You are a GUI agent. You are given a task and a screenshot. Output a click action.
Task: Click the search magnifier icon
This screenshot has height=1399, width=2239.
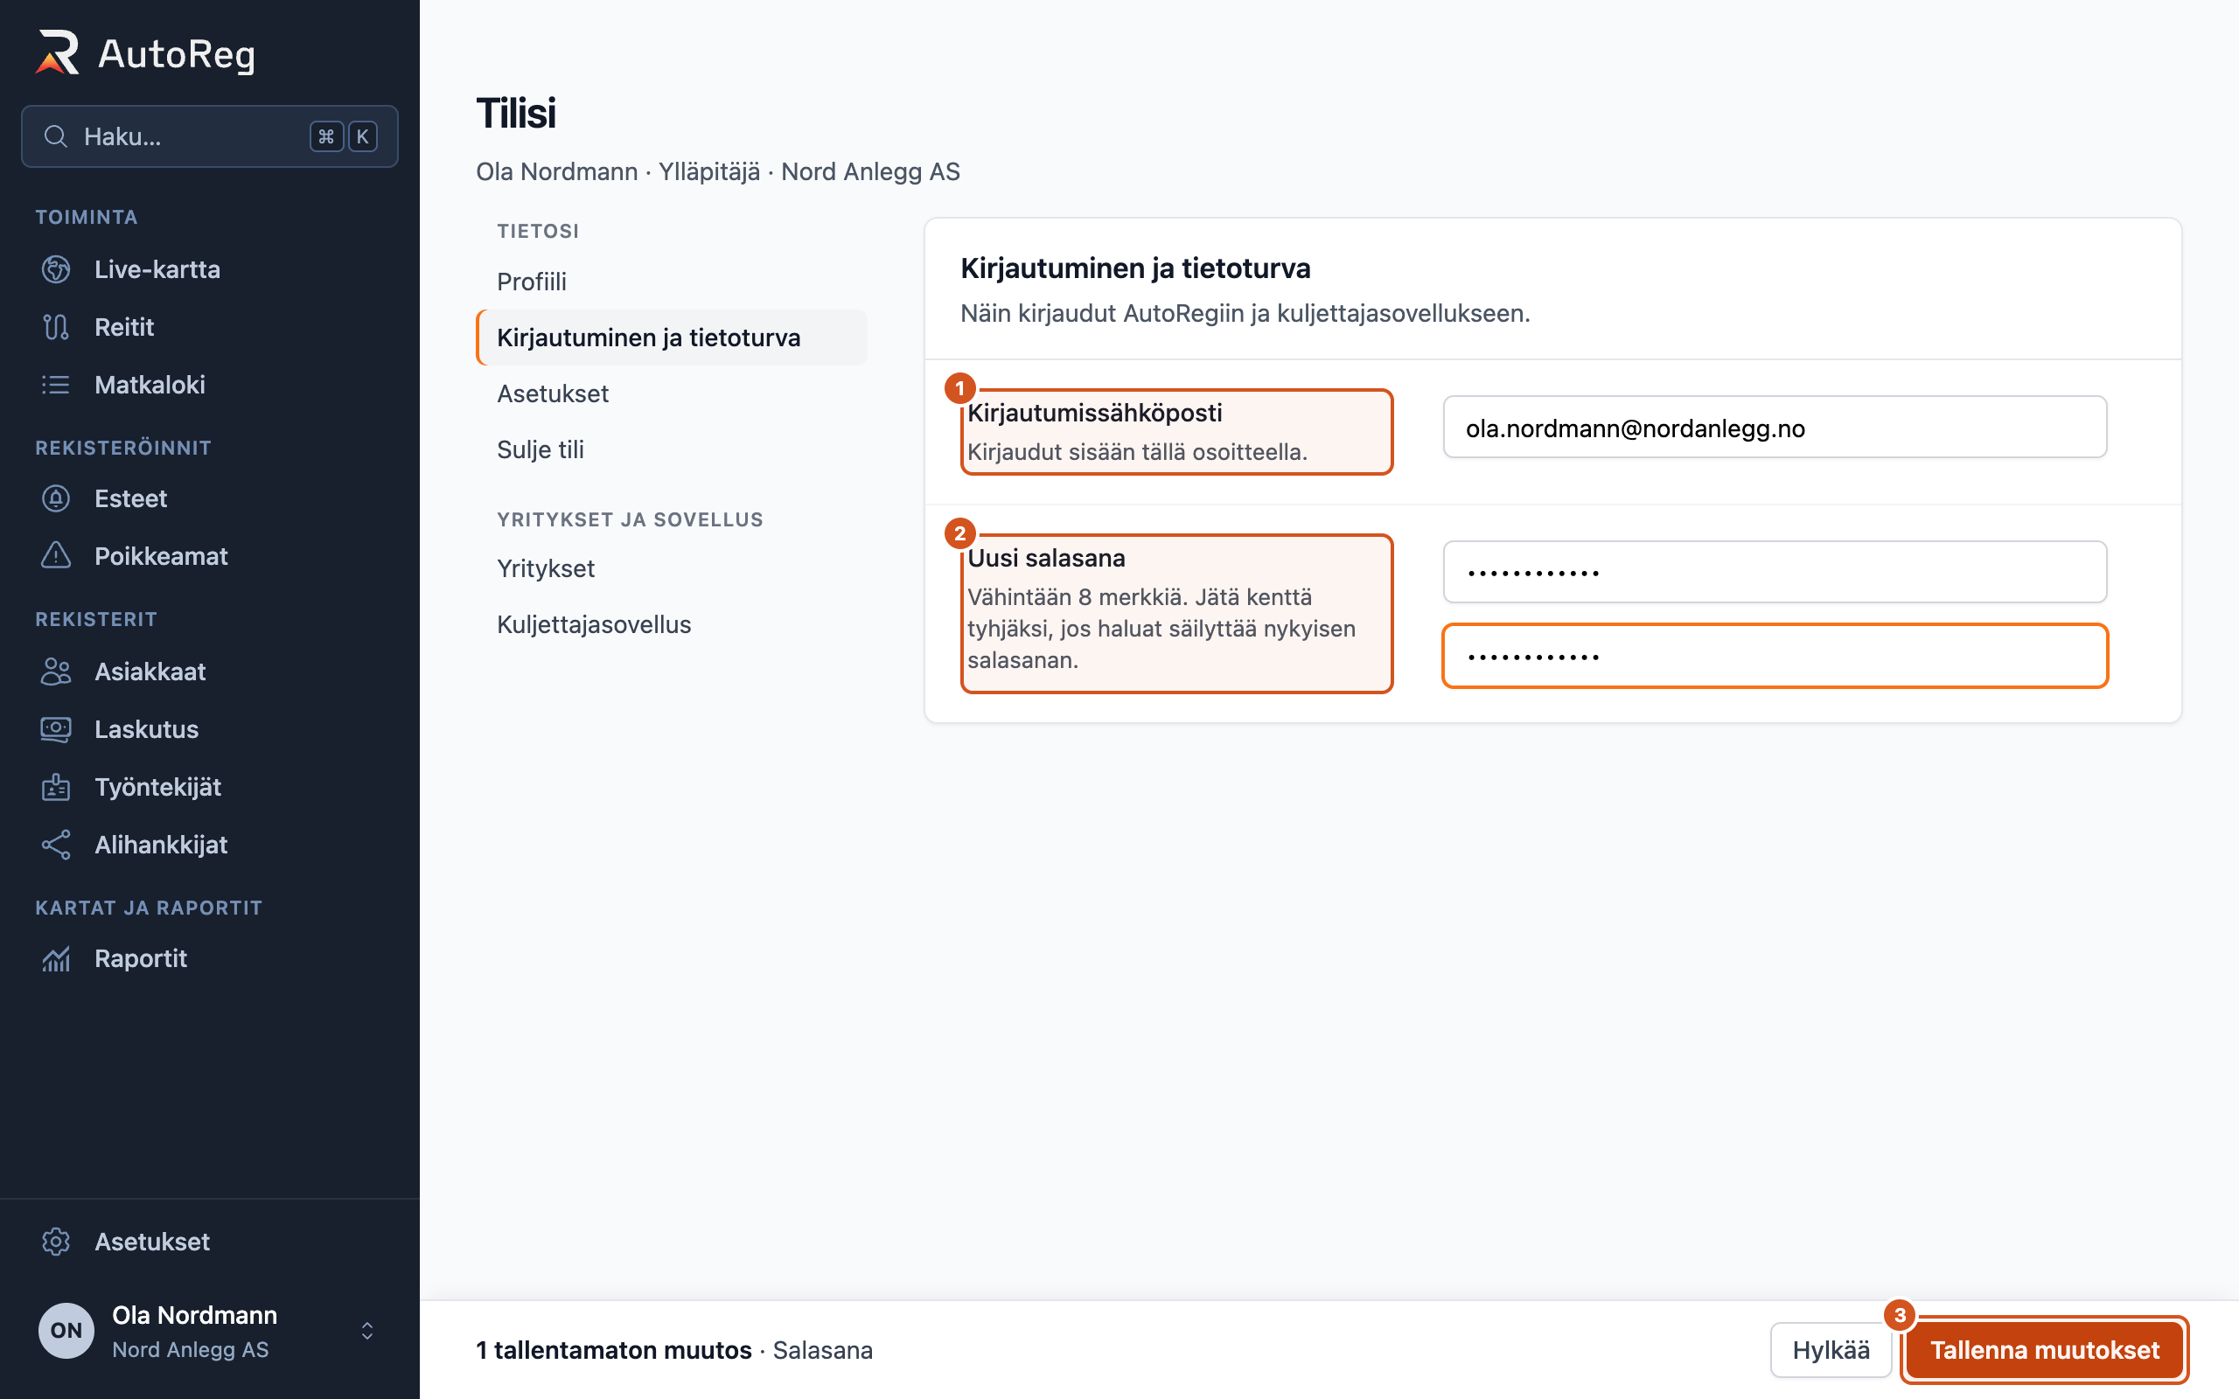pyautogui.click(x=55, y=137)
